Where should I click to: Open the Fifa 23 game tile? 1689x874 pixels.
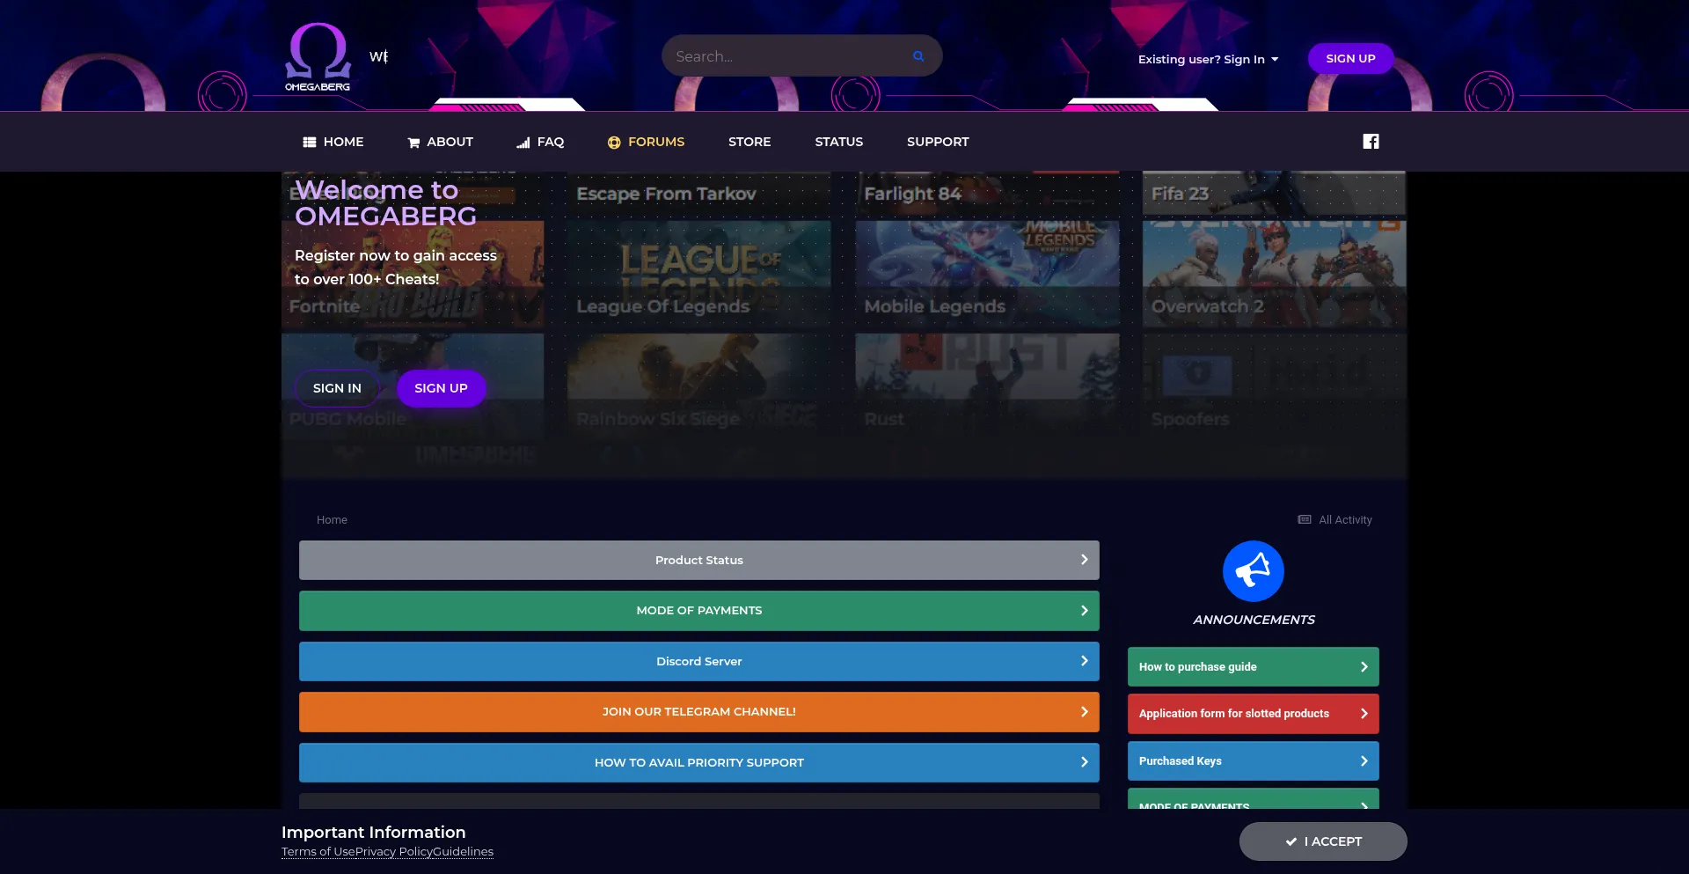click(1274, 193)
